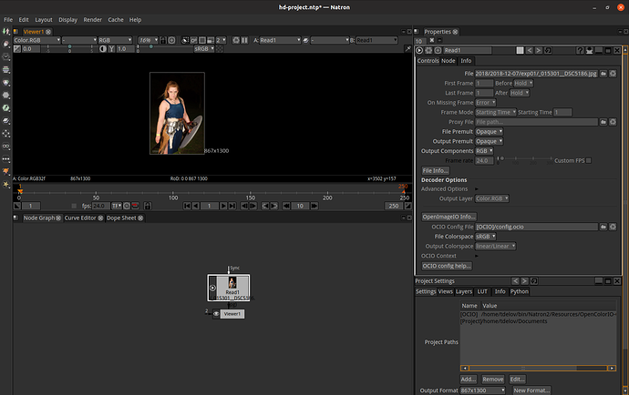Click the center viewer icon next to zoom
This screenshot has width=629, height=395.
(x=171, y=40)
